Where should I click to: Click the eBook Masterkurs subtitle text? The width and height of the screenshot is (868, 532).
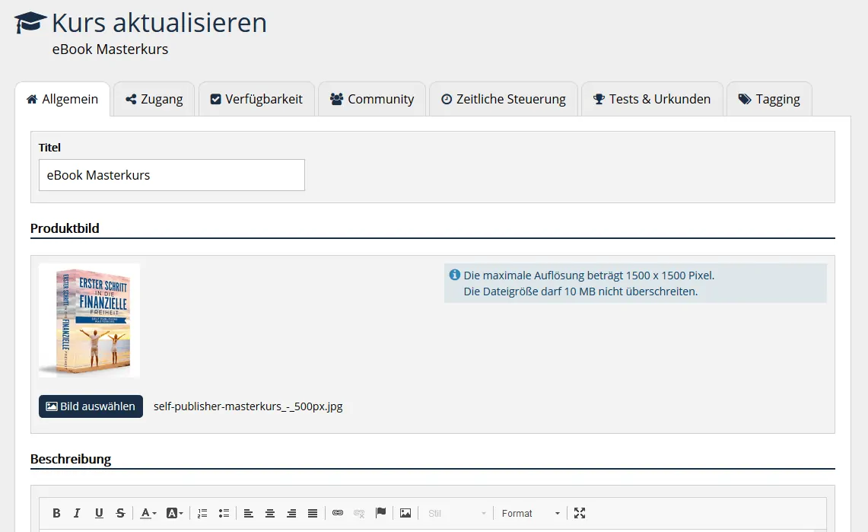[x=110, y=49]
